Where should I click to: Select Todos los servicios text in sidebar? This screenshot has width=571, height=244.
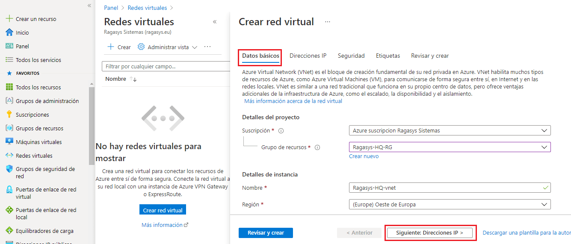tap(38, 60)
